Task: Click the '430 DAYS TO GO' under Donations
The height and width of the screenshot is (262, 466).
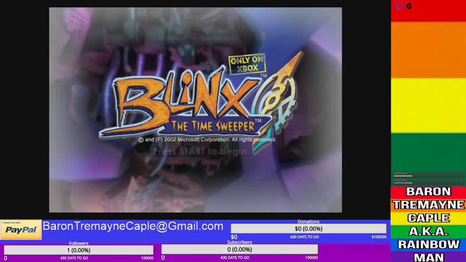Action: click(x=304, y=237)
